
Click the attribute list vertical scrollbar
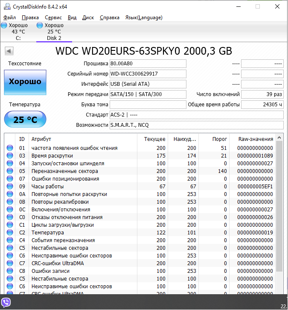pyautogui.click(x=279, y=205)
